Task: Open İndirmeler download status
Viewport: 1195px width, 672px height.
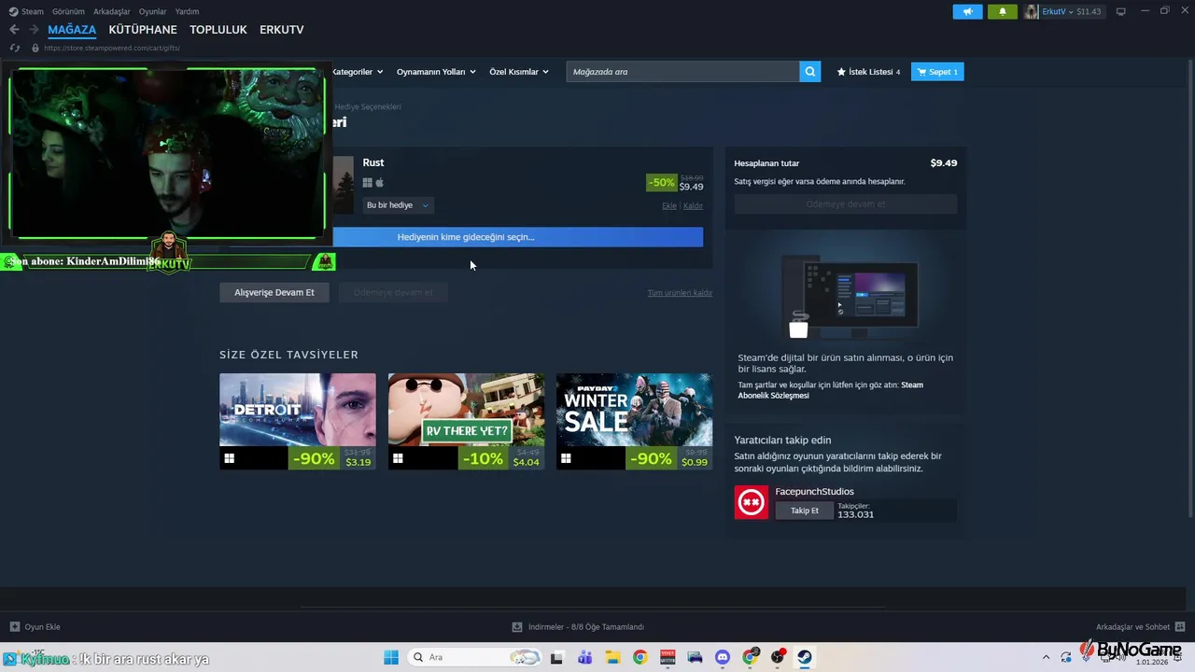Action: (579, 627)
